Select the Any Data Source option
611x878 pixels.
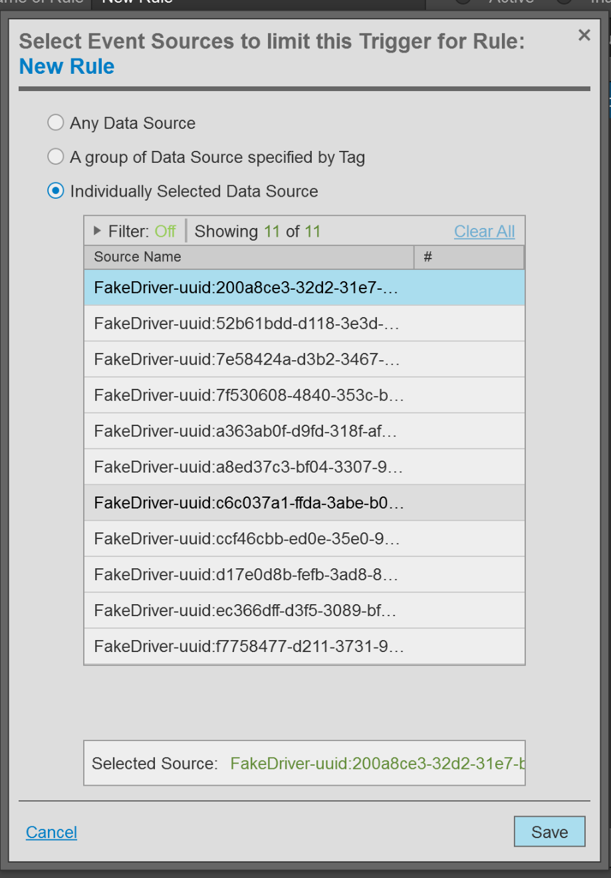click(56, 122)
